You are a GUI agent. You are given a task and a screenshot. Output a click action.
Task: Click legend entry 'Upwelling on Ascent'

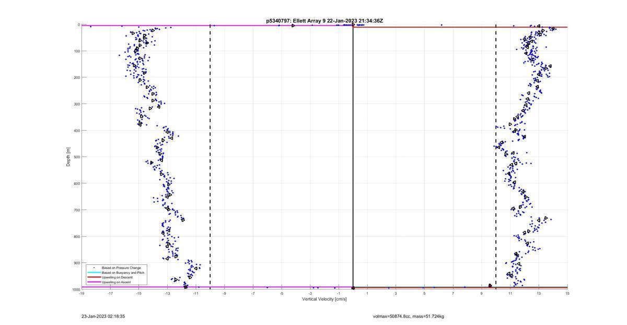click(117, 282)
